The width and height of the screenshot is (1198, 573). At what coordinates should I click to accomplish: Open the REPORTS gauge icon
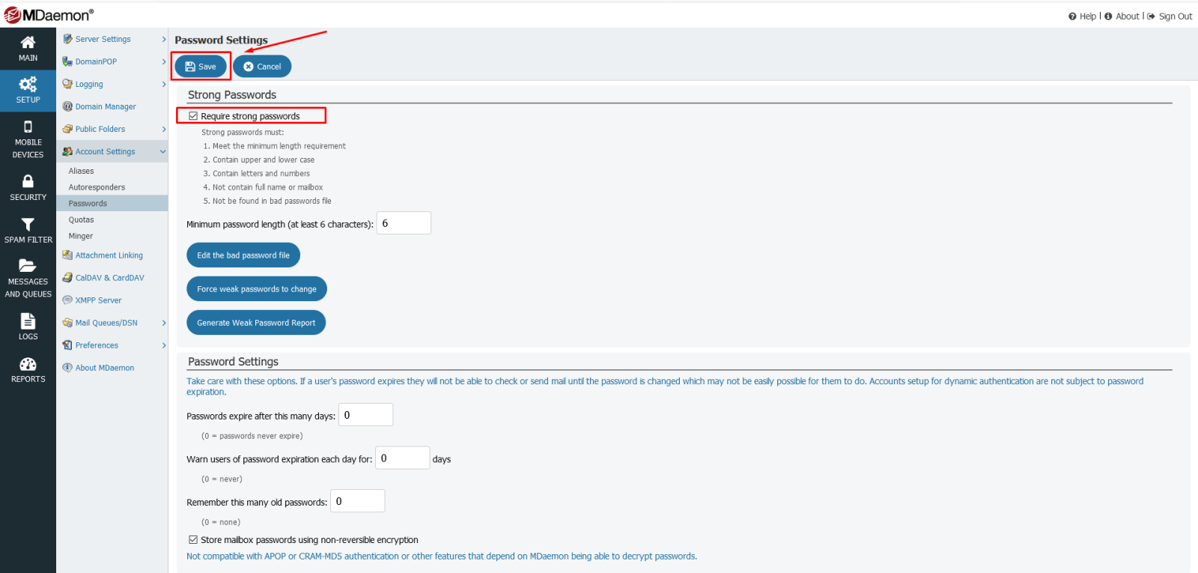point(28,364)
